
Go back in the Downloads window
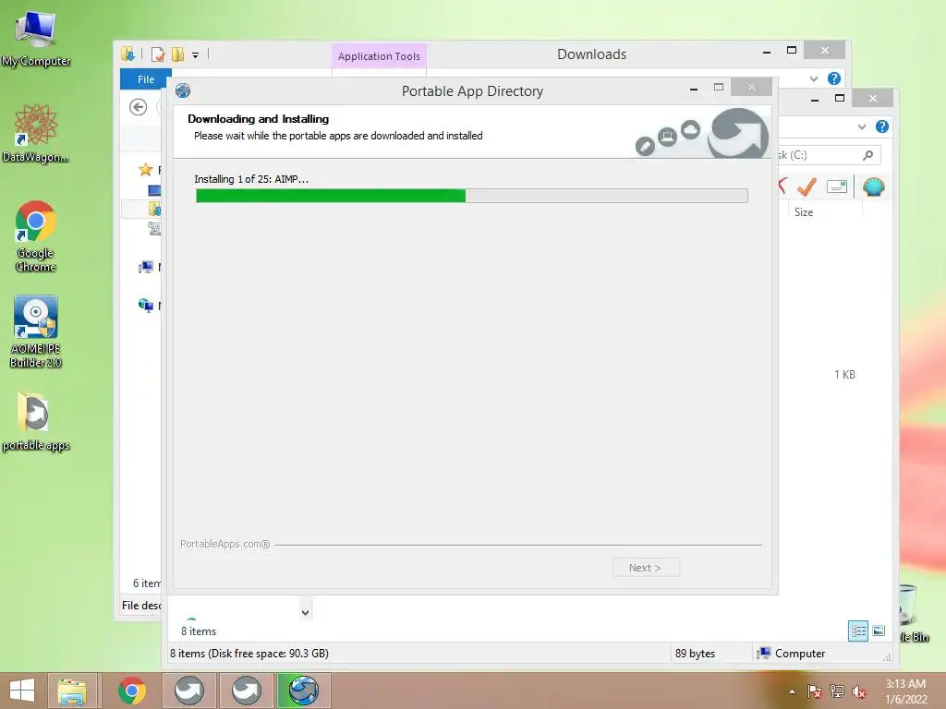(x=139, y=107)
